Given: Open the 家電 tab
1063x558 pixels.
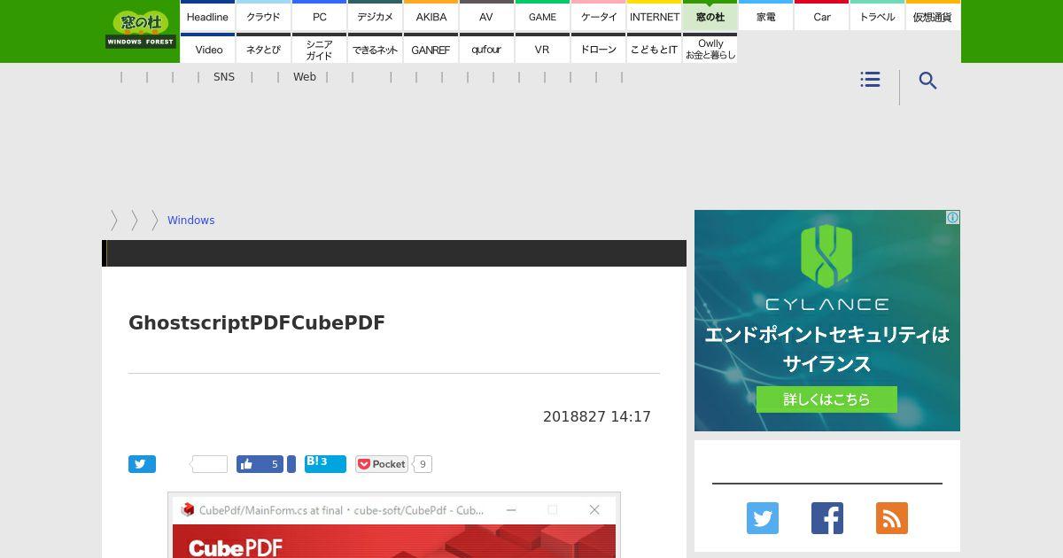Looking at the screenshot, I should click(765, 15).
